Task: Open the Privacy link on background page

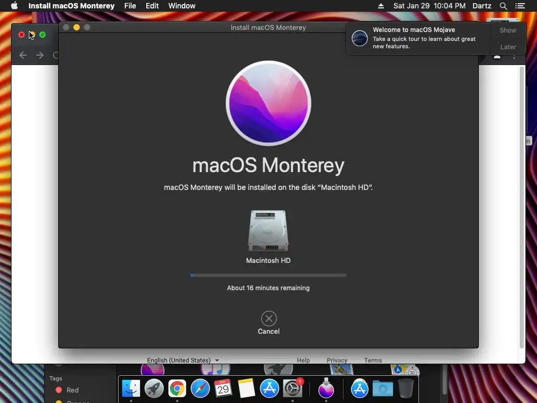Action: click(337, 360)
